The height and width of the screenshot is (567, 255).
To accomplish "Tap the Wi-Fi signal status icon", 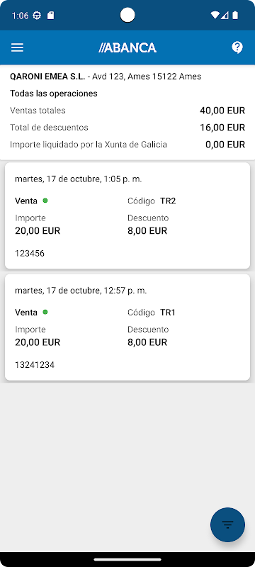I will point(215,15).
